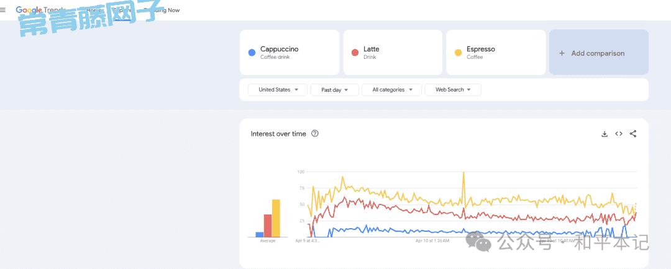Click the 'Coffee' subtitle under Espresso
671x269 pixels.
475,57
